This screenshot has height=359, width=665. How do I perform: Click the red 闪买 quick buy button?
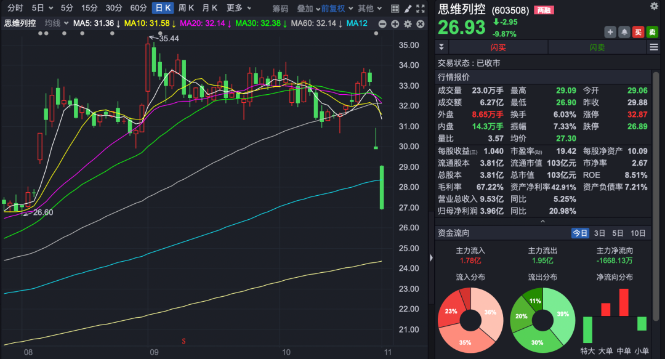click(498, 47)
